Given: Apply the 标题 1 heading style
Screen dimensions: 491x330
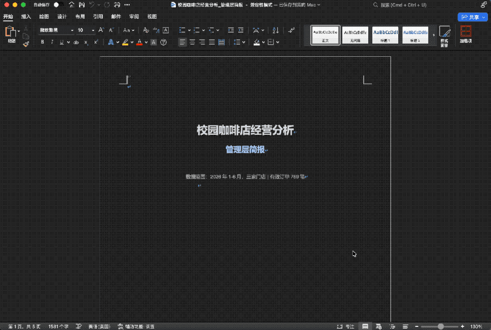Looking at the screenshot, I should click(x=385, y=35).
